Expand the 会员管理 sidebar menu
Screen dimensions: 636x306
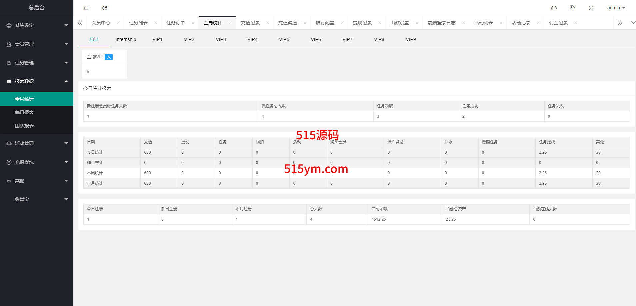click(x=37, y=44)
